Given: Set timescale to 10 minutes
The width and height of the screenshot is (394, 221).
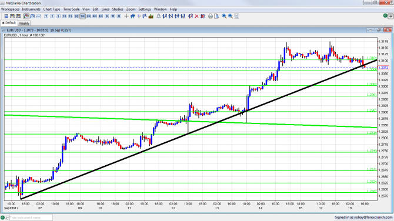Looking at the screenshot, I should pyautogui.click(x=64, y=16).
